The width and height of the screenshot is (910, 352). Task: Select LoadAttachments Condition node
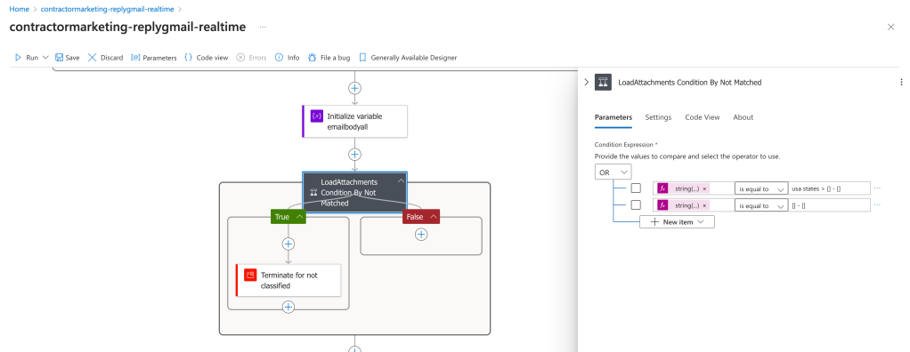click(x=354, y=192)
